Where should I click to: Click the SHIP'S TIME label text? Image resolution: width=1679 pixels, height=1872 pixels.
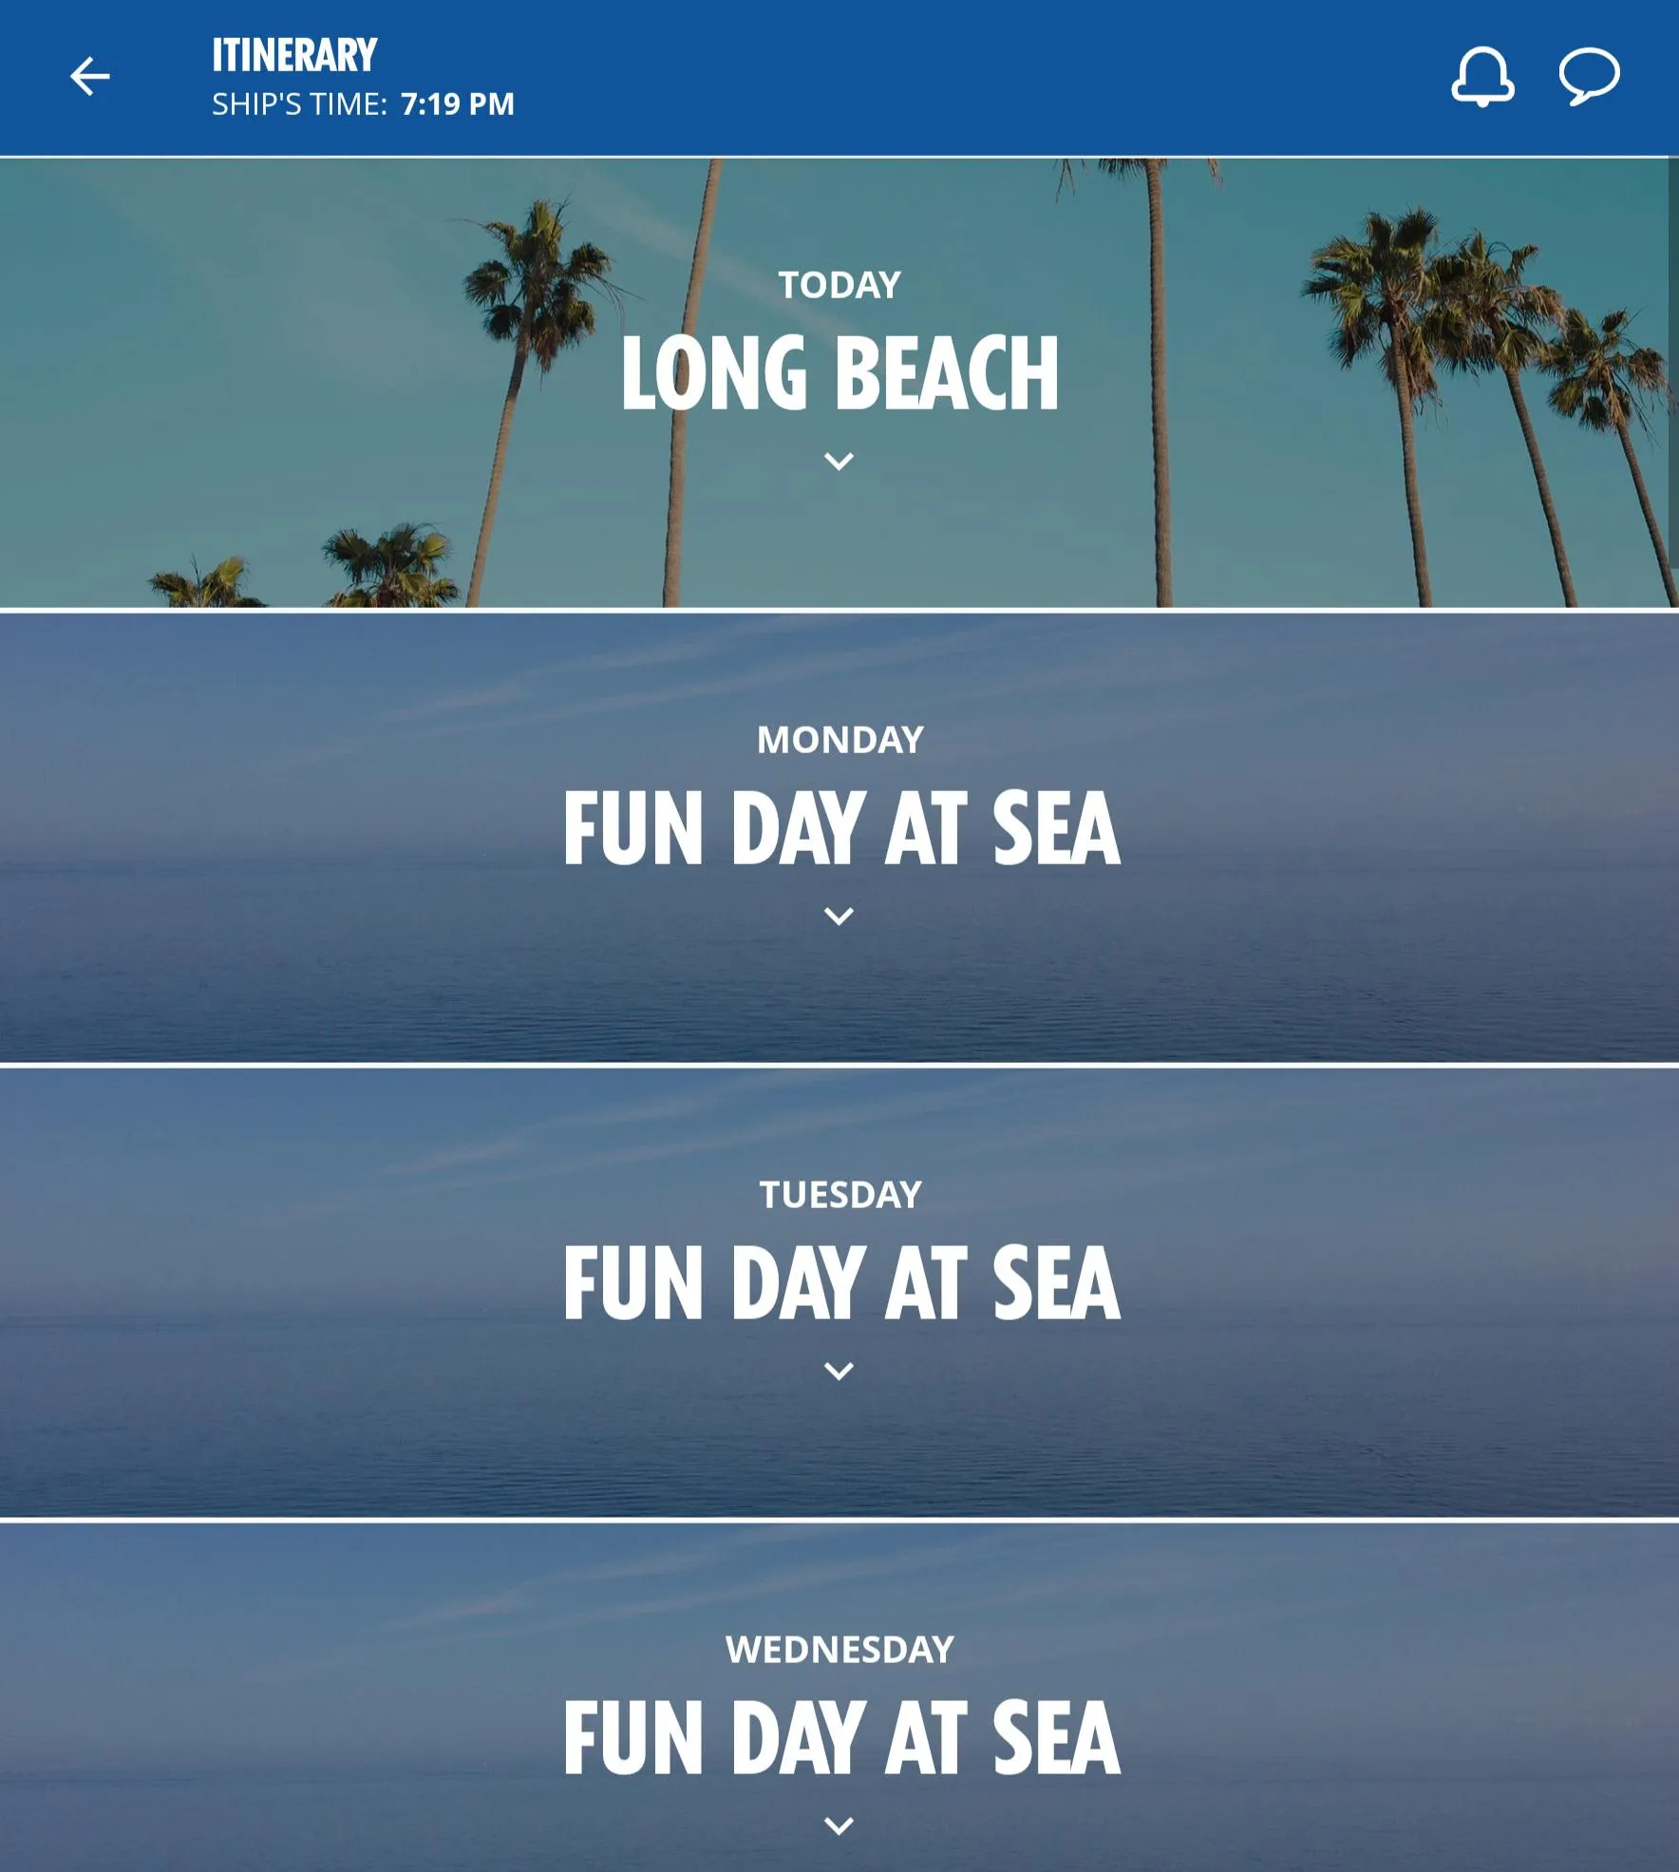click(299, 104)
